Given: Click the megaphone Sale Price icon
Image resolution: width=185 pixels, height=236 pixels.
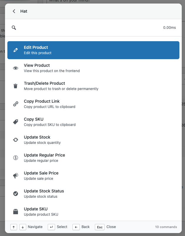Looking at the screenshot, I should tap(16, 176).
